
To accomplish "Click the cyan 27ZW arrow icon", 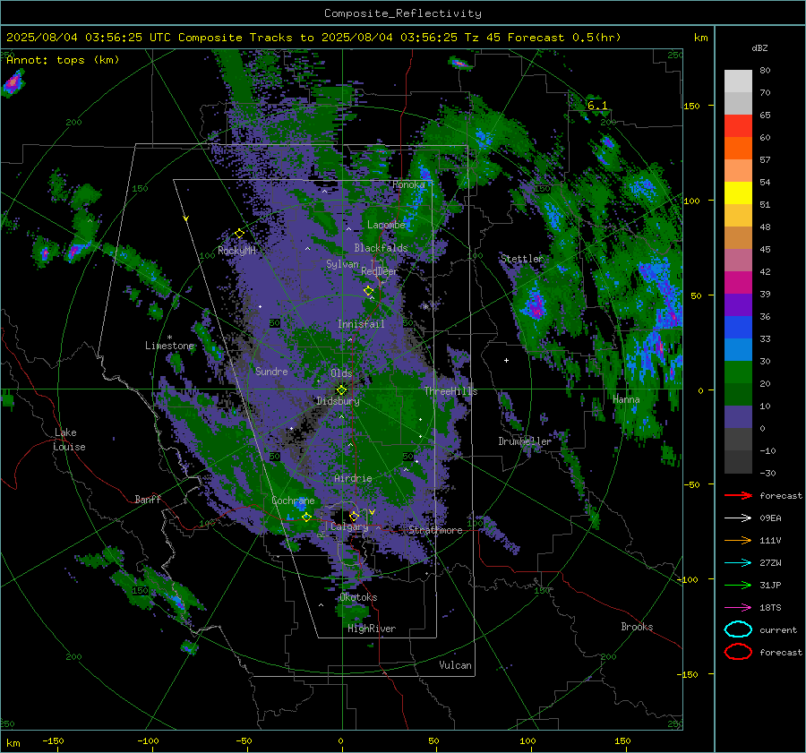I will (x=738, y=563).
